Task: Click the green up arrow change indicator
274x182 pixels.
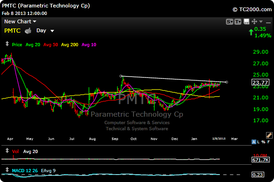Action: coord(251,32)
